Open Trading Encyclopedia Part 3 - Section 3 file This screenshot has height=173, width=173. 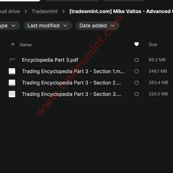(x=72, y=94)
